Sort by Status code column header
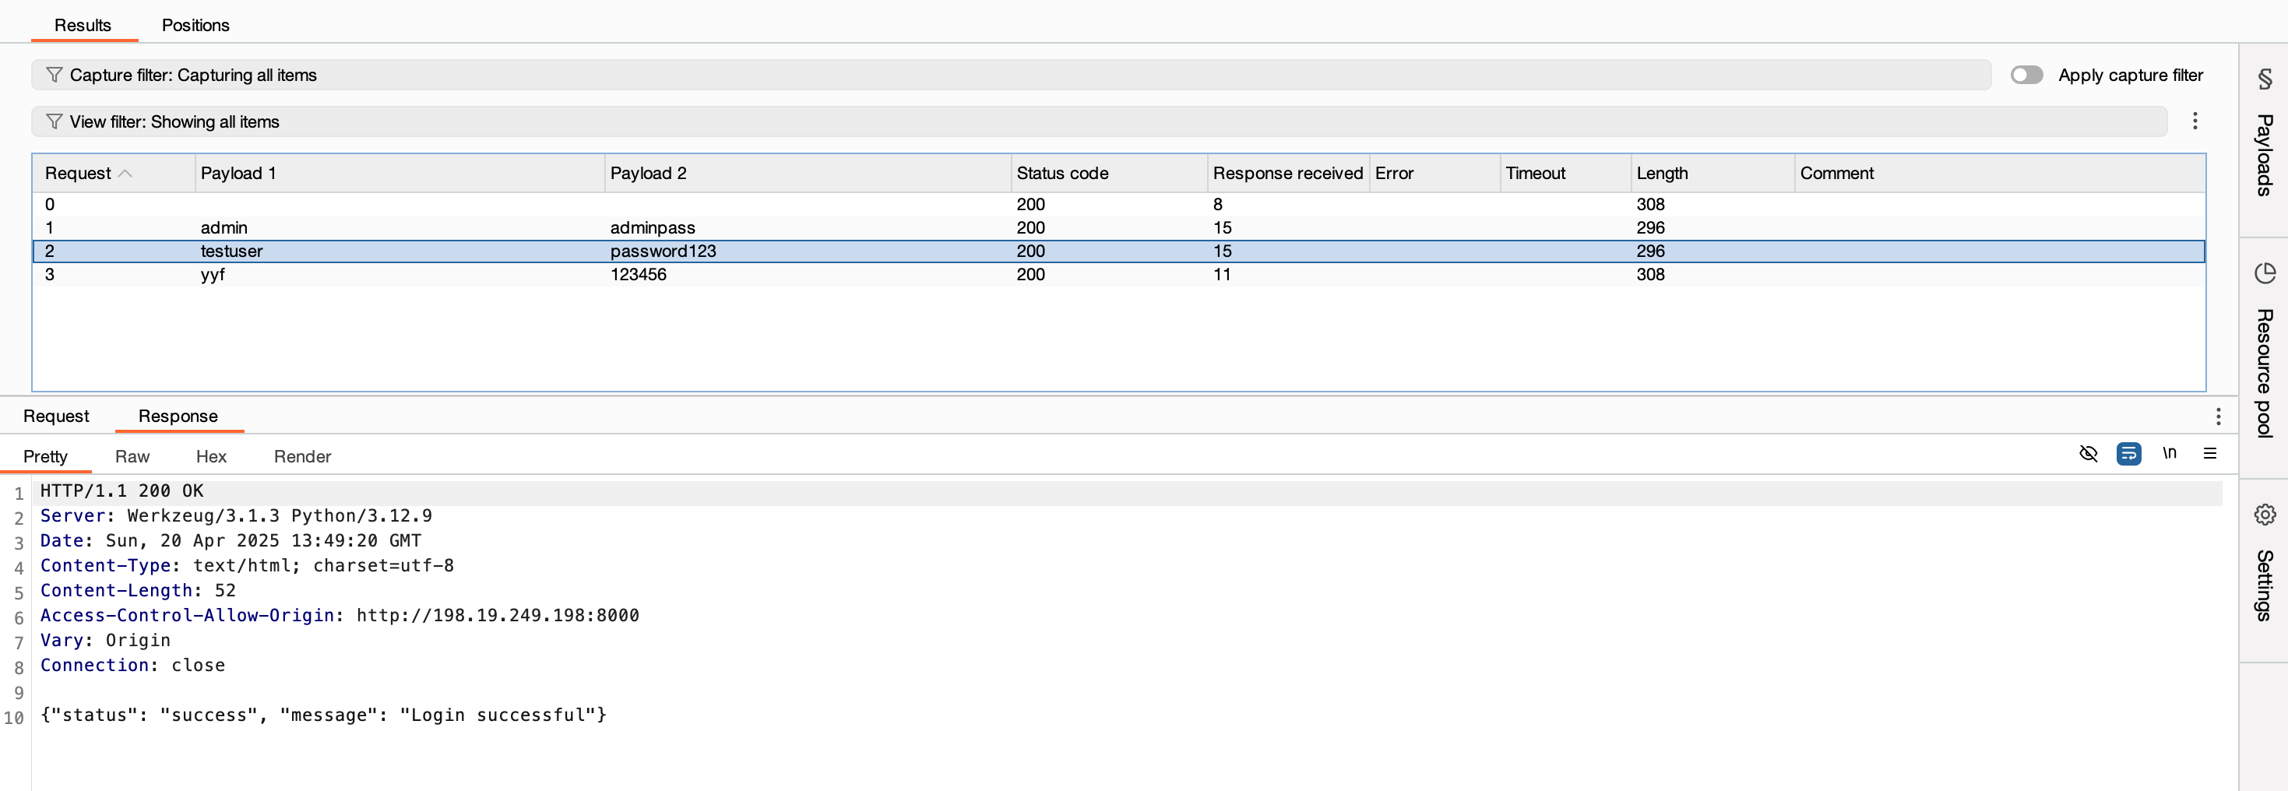Image resolution: width=2288 pixels, height=791 pixels. [x=1108, y=173]
